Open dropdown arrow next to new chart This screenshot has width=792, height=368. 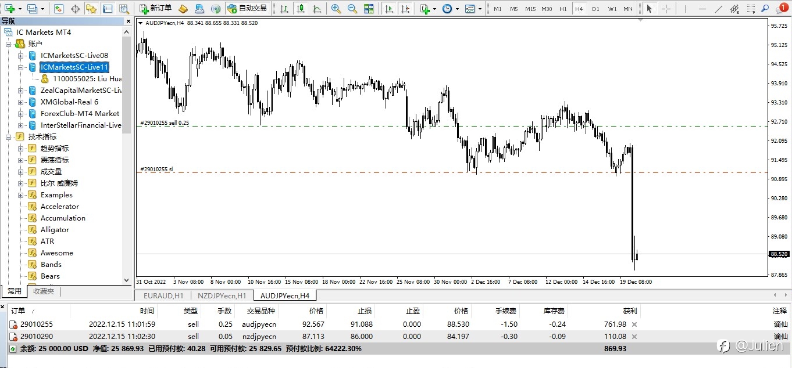pyautogui.click(x=20, y=9)
